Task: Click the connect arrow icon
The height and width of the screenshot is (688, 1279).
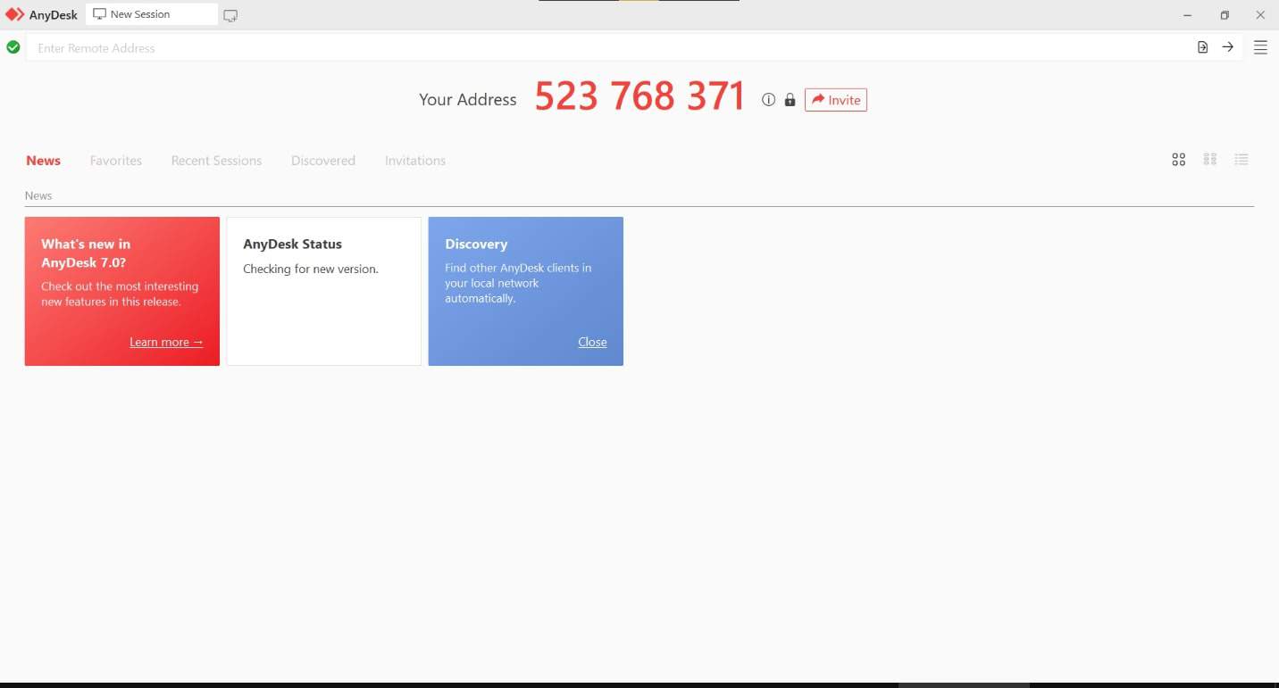Action: pos(1228,47)
